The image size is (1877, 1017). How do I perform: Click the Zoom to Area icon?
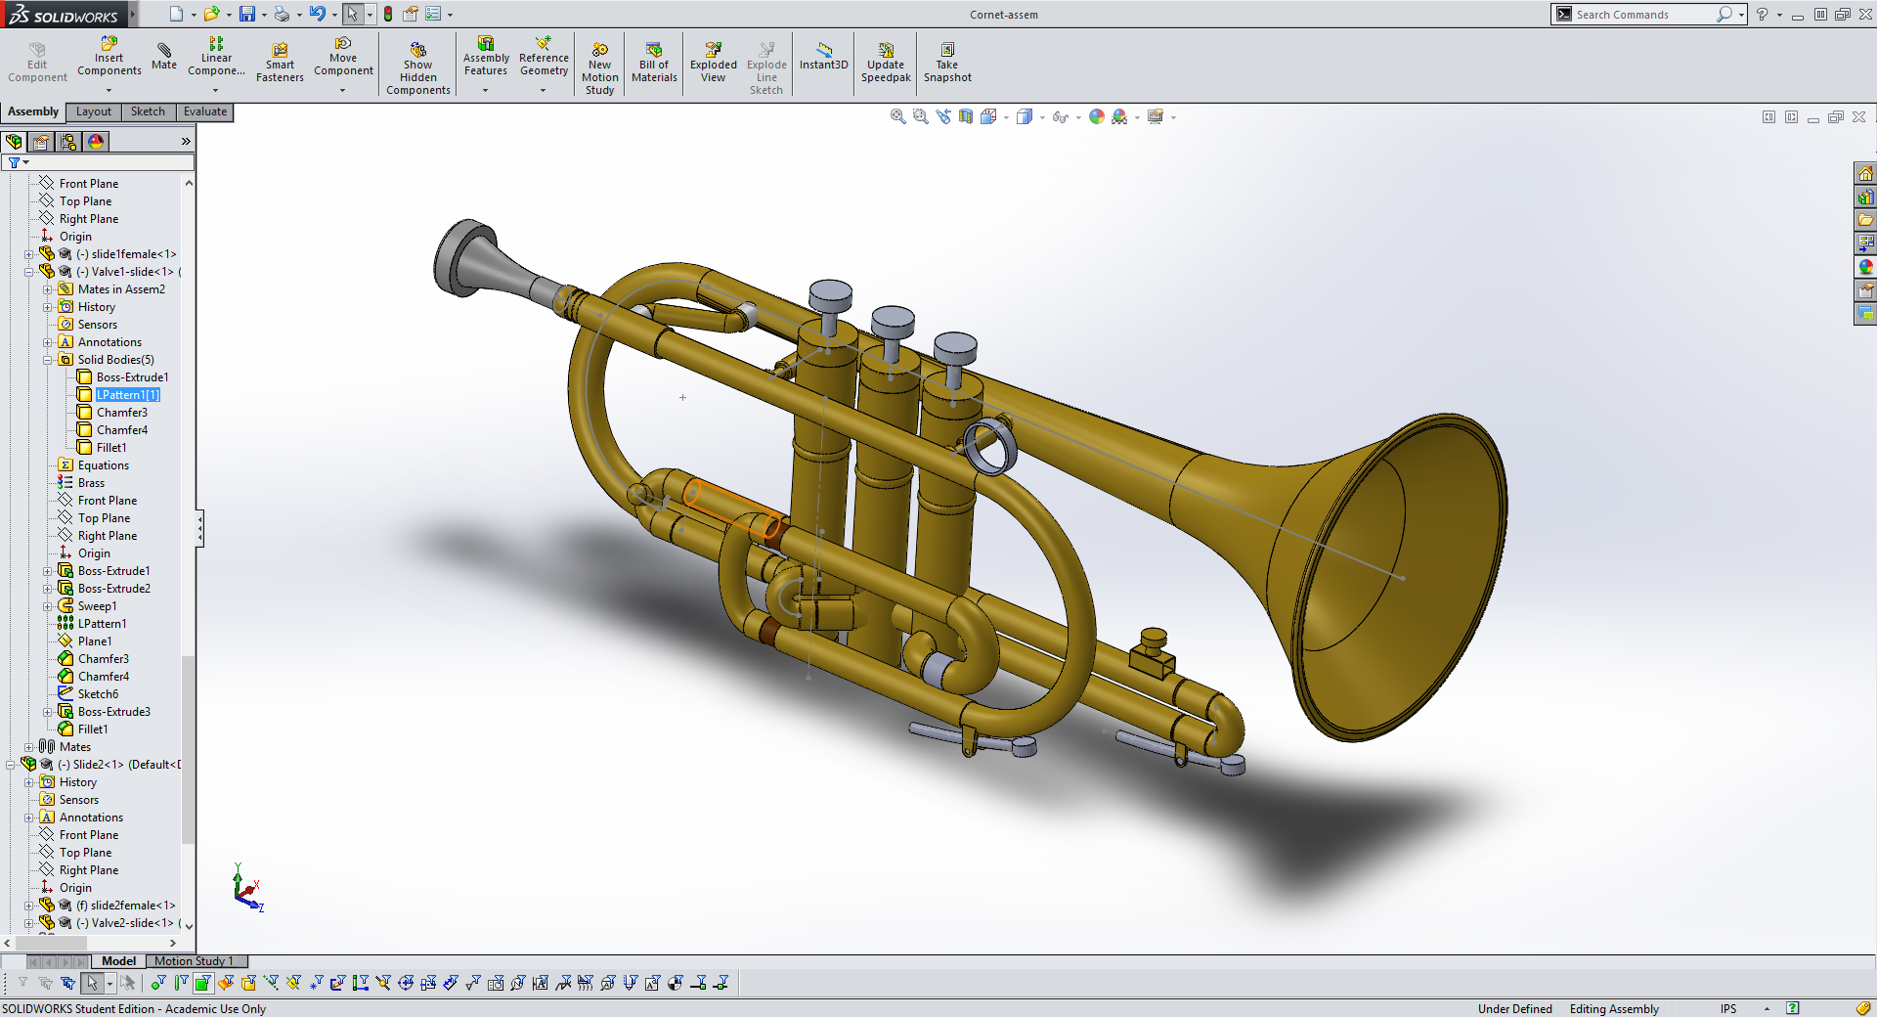click(x=920, y=116)
